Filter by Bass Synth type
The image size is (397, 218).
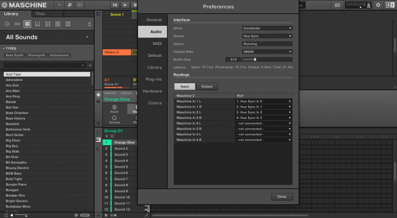tap(14, 55)
